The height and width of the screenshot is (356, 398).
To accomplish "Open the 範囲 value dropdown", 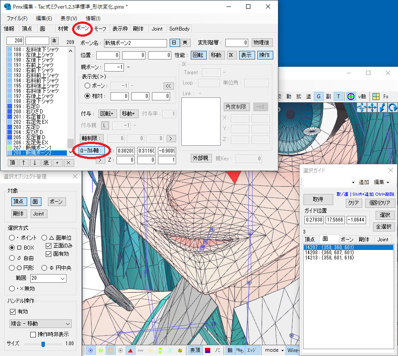I will click(47, 278).
